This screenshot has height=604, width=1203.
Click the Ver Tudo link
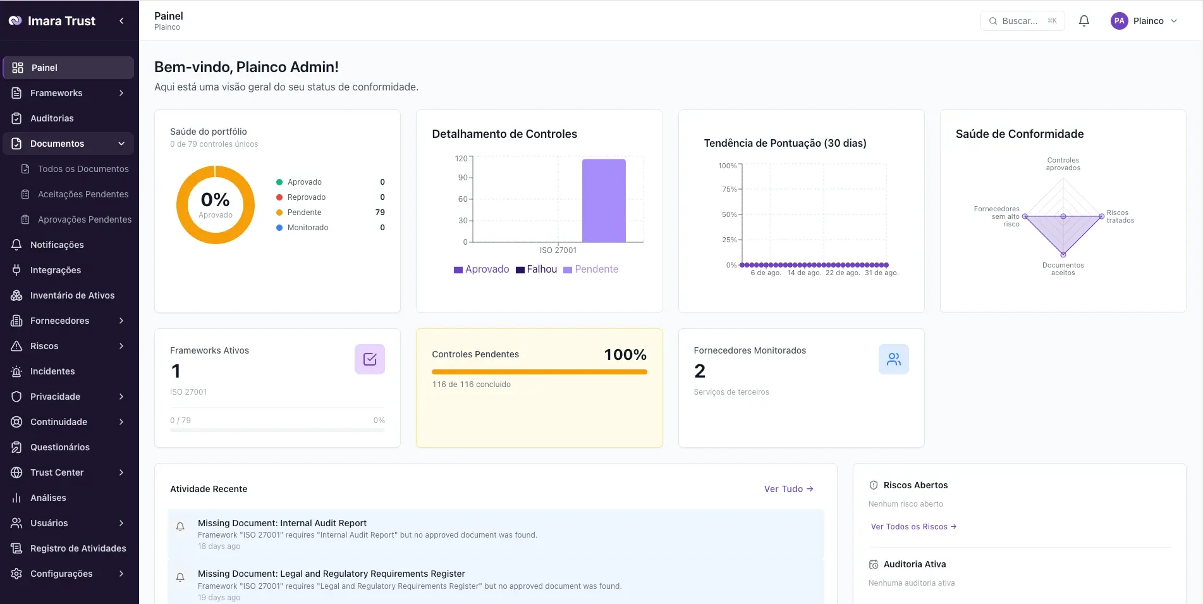coord(788,489)
